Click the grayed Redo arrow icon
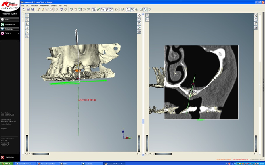This screenshot has width=265, height=165. click(x=66, y=9)
